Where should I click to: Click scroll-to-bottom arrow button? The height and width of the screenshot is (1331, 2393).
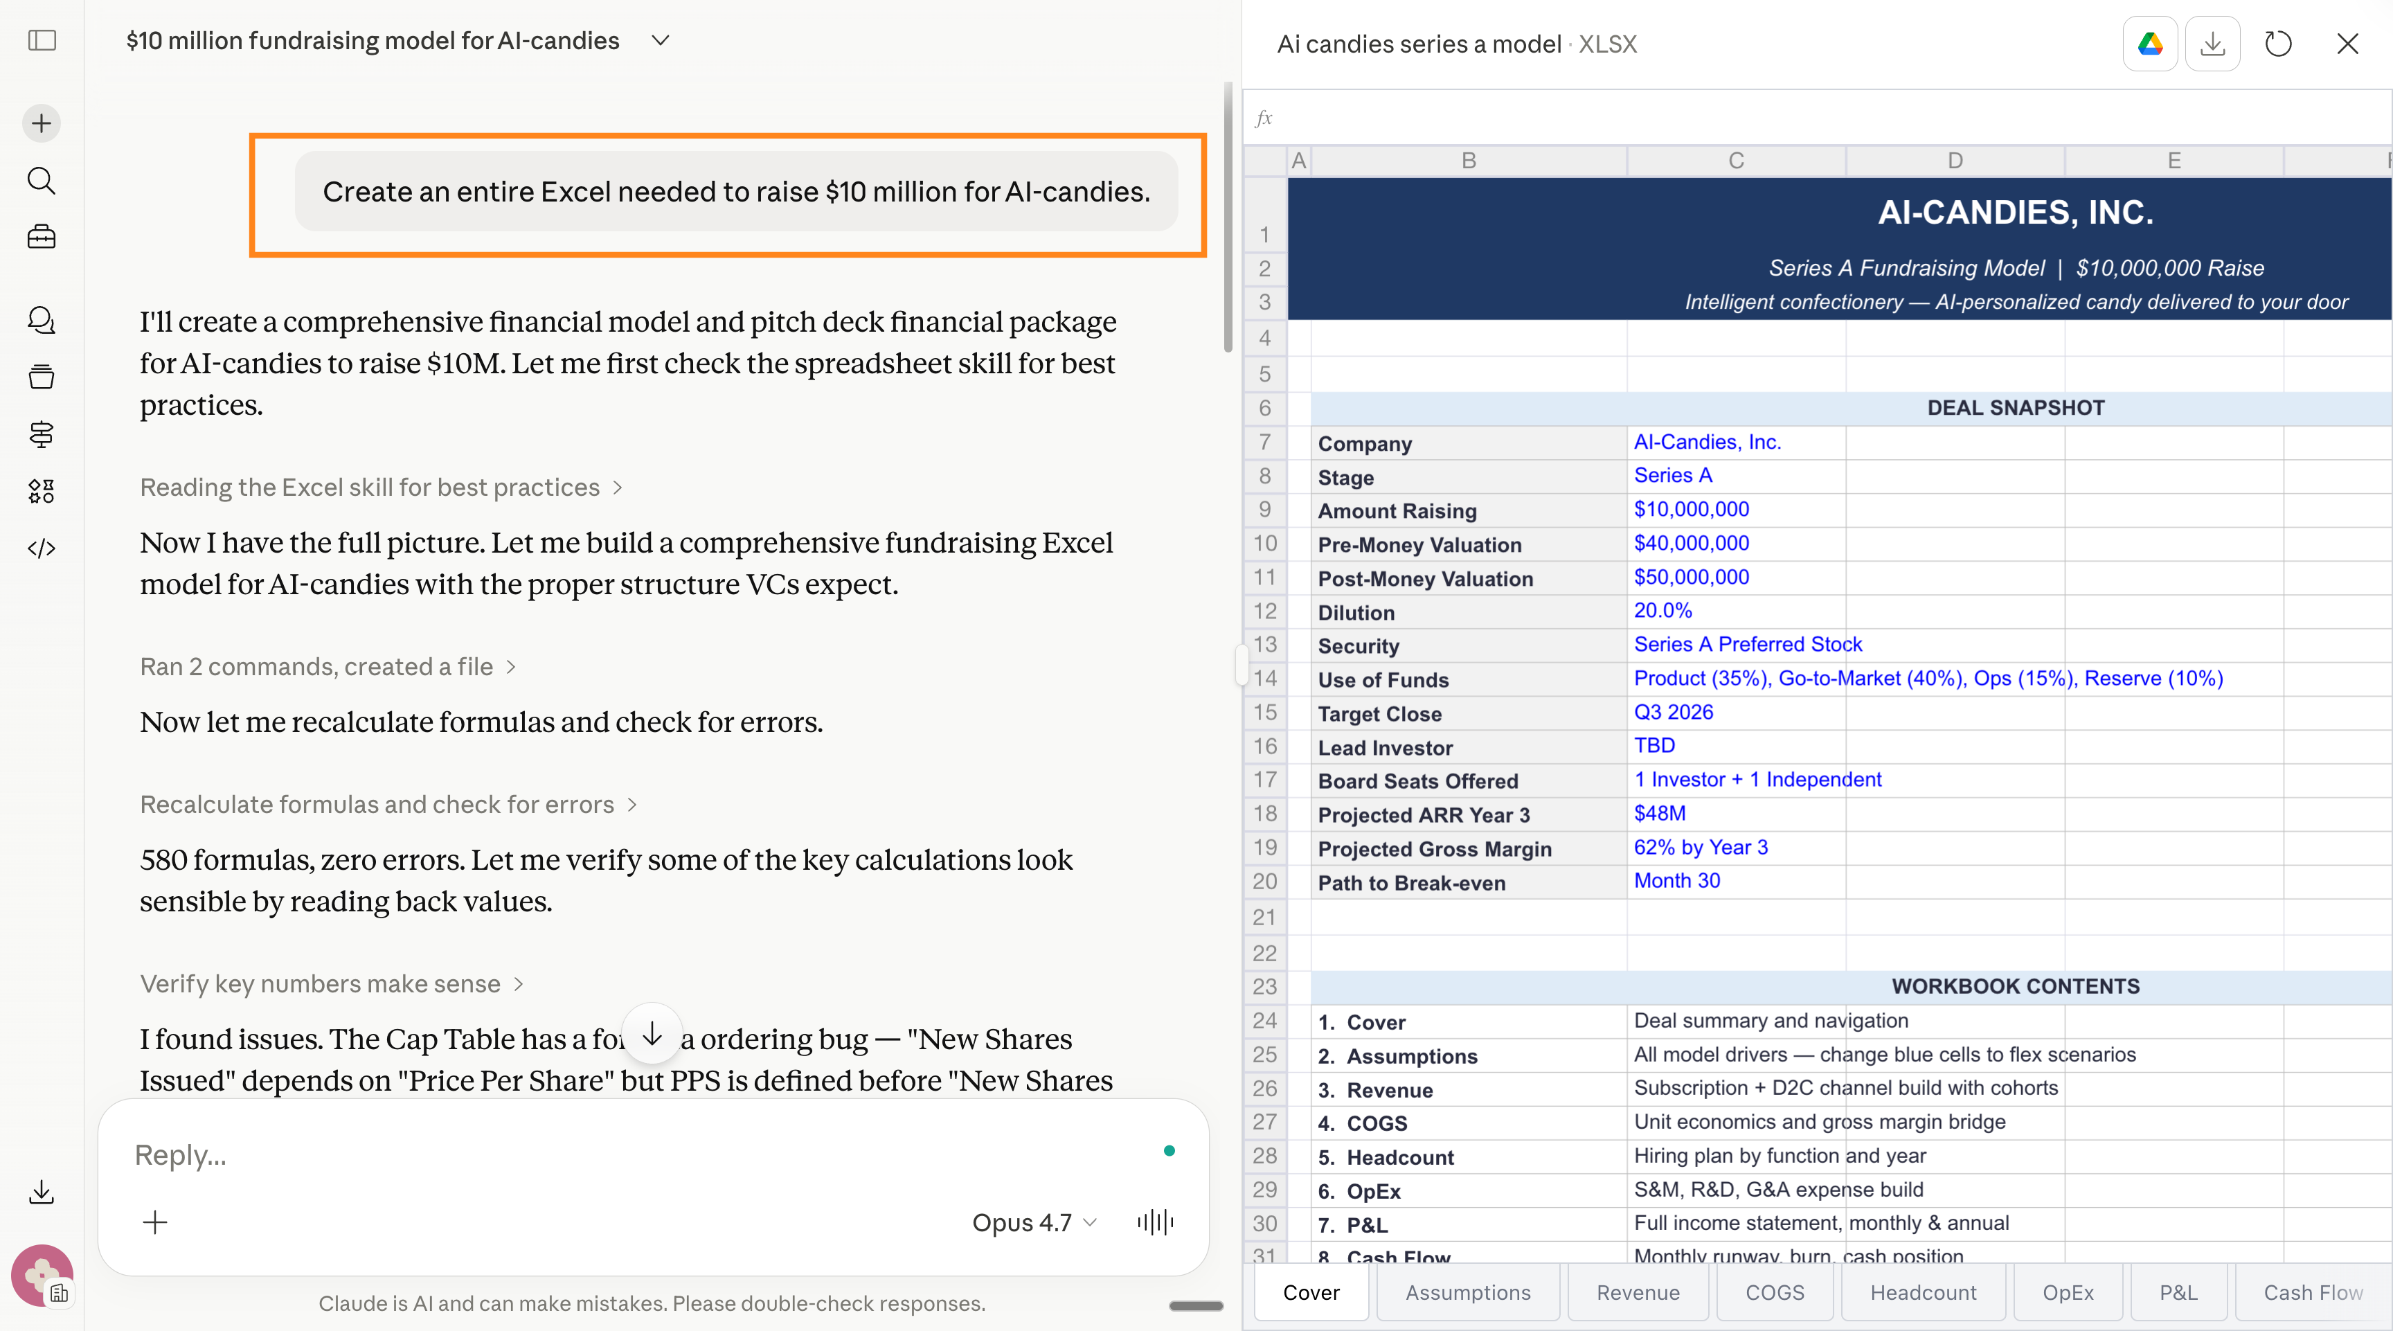[x=652, y=1034]
